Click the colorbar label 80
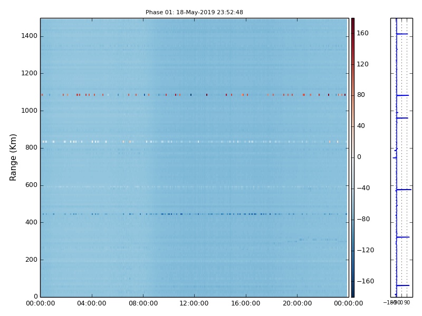This screenshot has height=316, width=422. click(x=361, y=95)
